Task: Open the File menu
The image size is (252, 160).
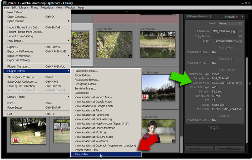Action: click(x=6, y=8)
